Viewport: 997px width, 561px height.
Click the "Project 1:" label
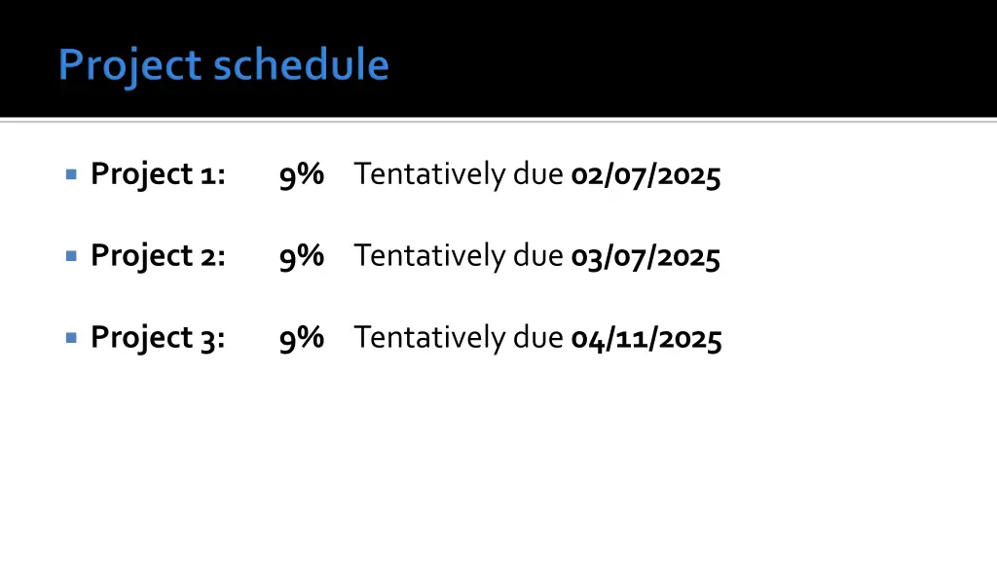[x=158, y=174]
